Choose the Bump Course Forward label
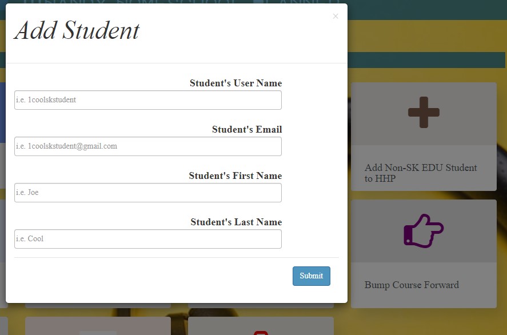The height and width of the screenshot is (335, 507). tap(412, 285)
